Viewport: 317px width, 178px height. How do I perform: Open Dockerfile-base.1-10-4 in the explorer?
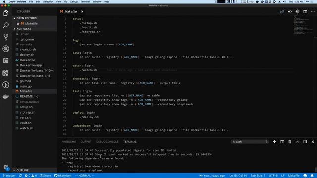point(37,70)
